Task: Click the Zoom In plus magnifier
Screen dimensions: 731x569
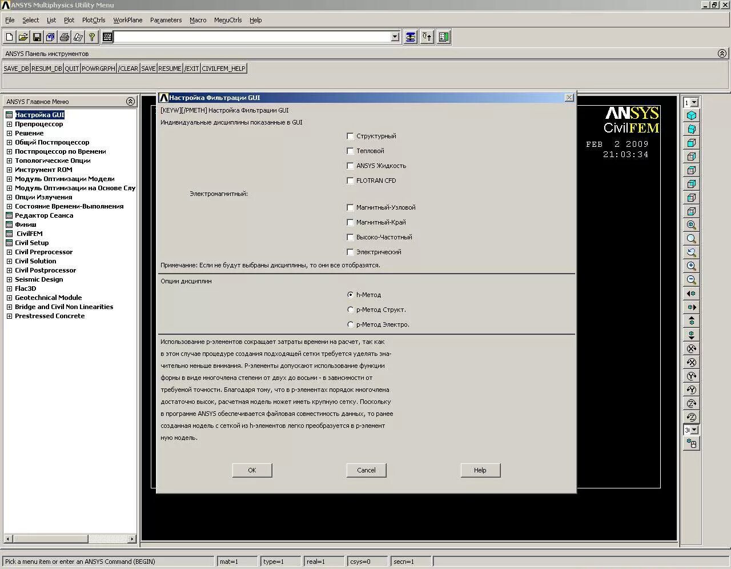Action: click(x=692, y=266)
